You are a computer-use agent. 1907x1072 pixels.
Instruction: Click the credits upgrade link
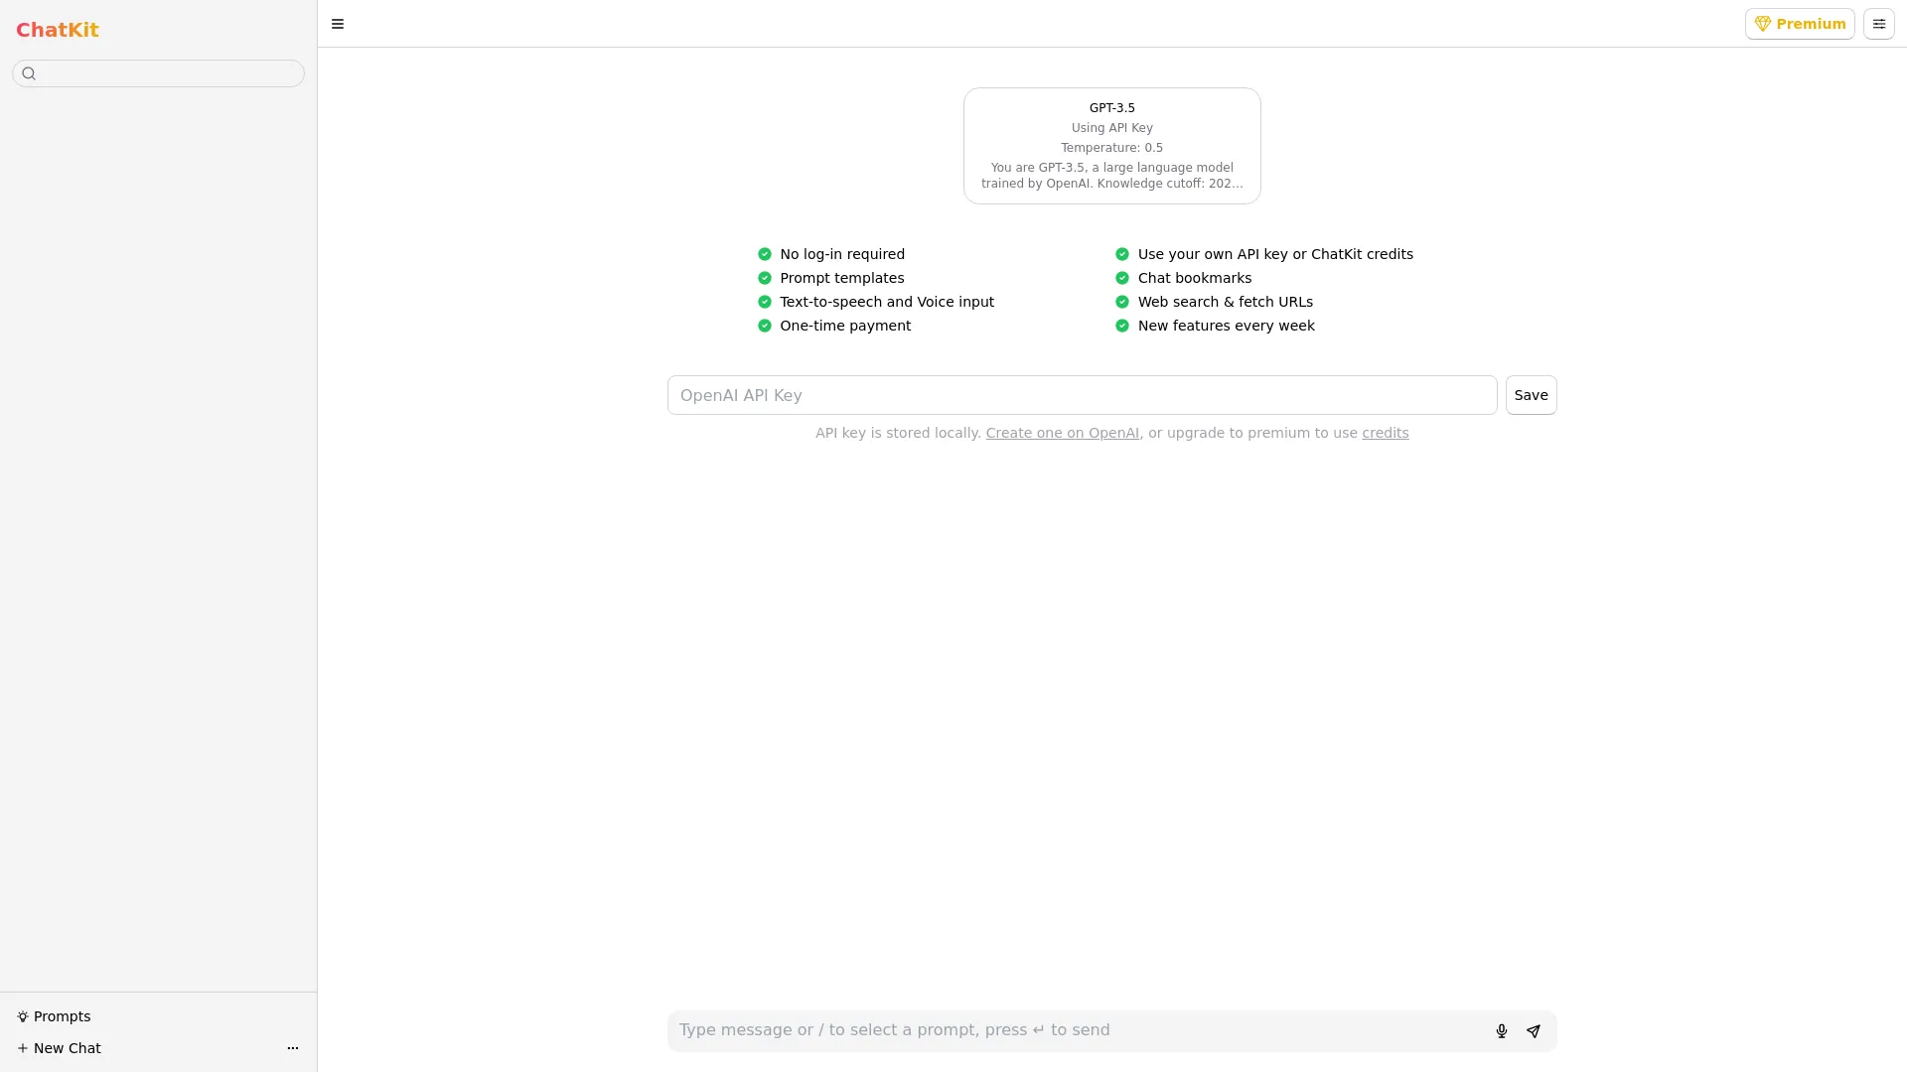pyautogui.click(x=1386, y=433)
